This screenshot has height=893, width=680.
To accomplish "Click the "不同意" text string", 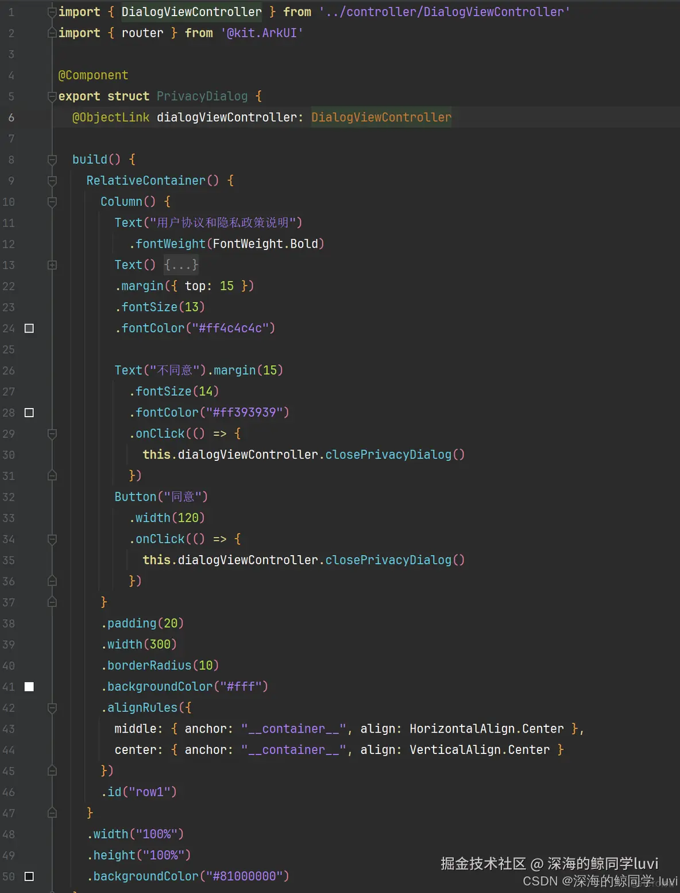I will click(175, 371).
